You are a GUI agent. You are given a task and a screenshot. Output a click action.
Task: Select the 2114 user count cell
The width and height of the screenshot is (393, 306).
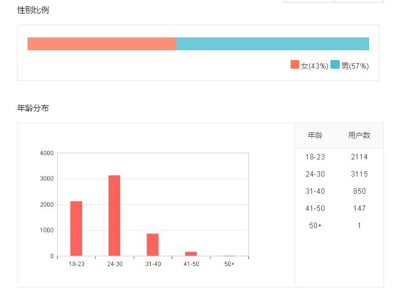pyautogui.click(x=359, y=157)
